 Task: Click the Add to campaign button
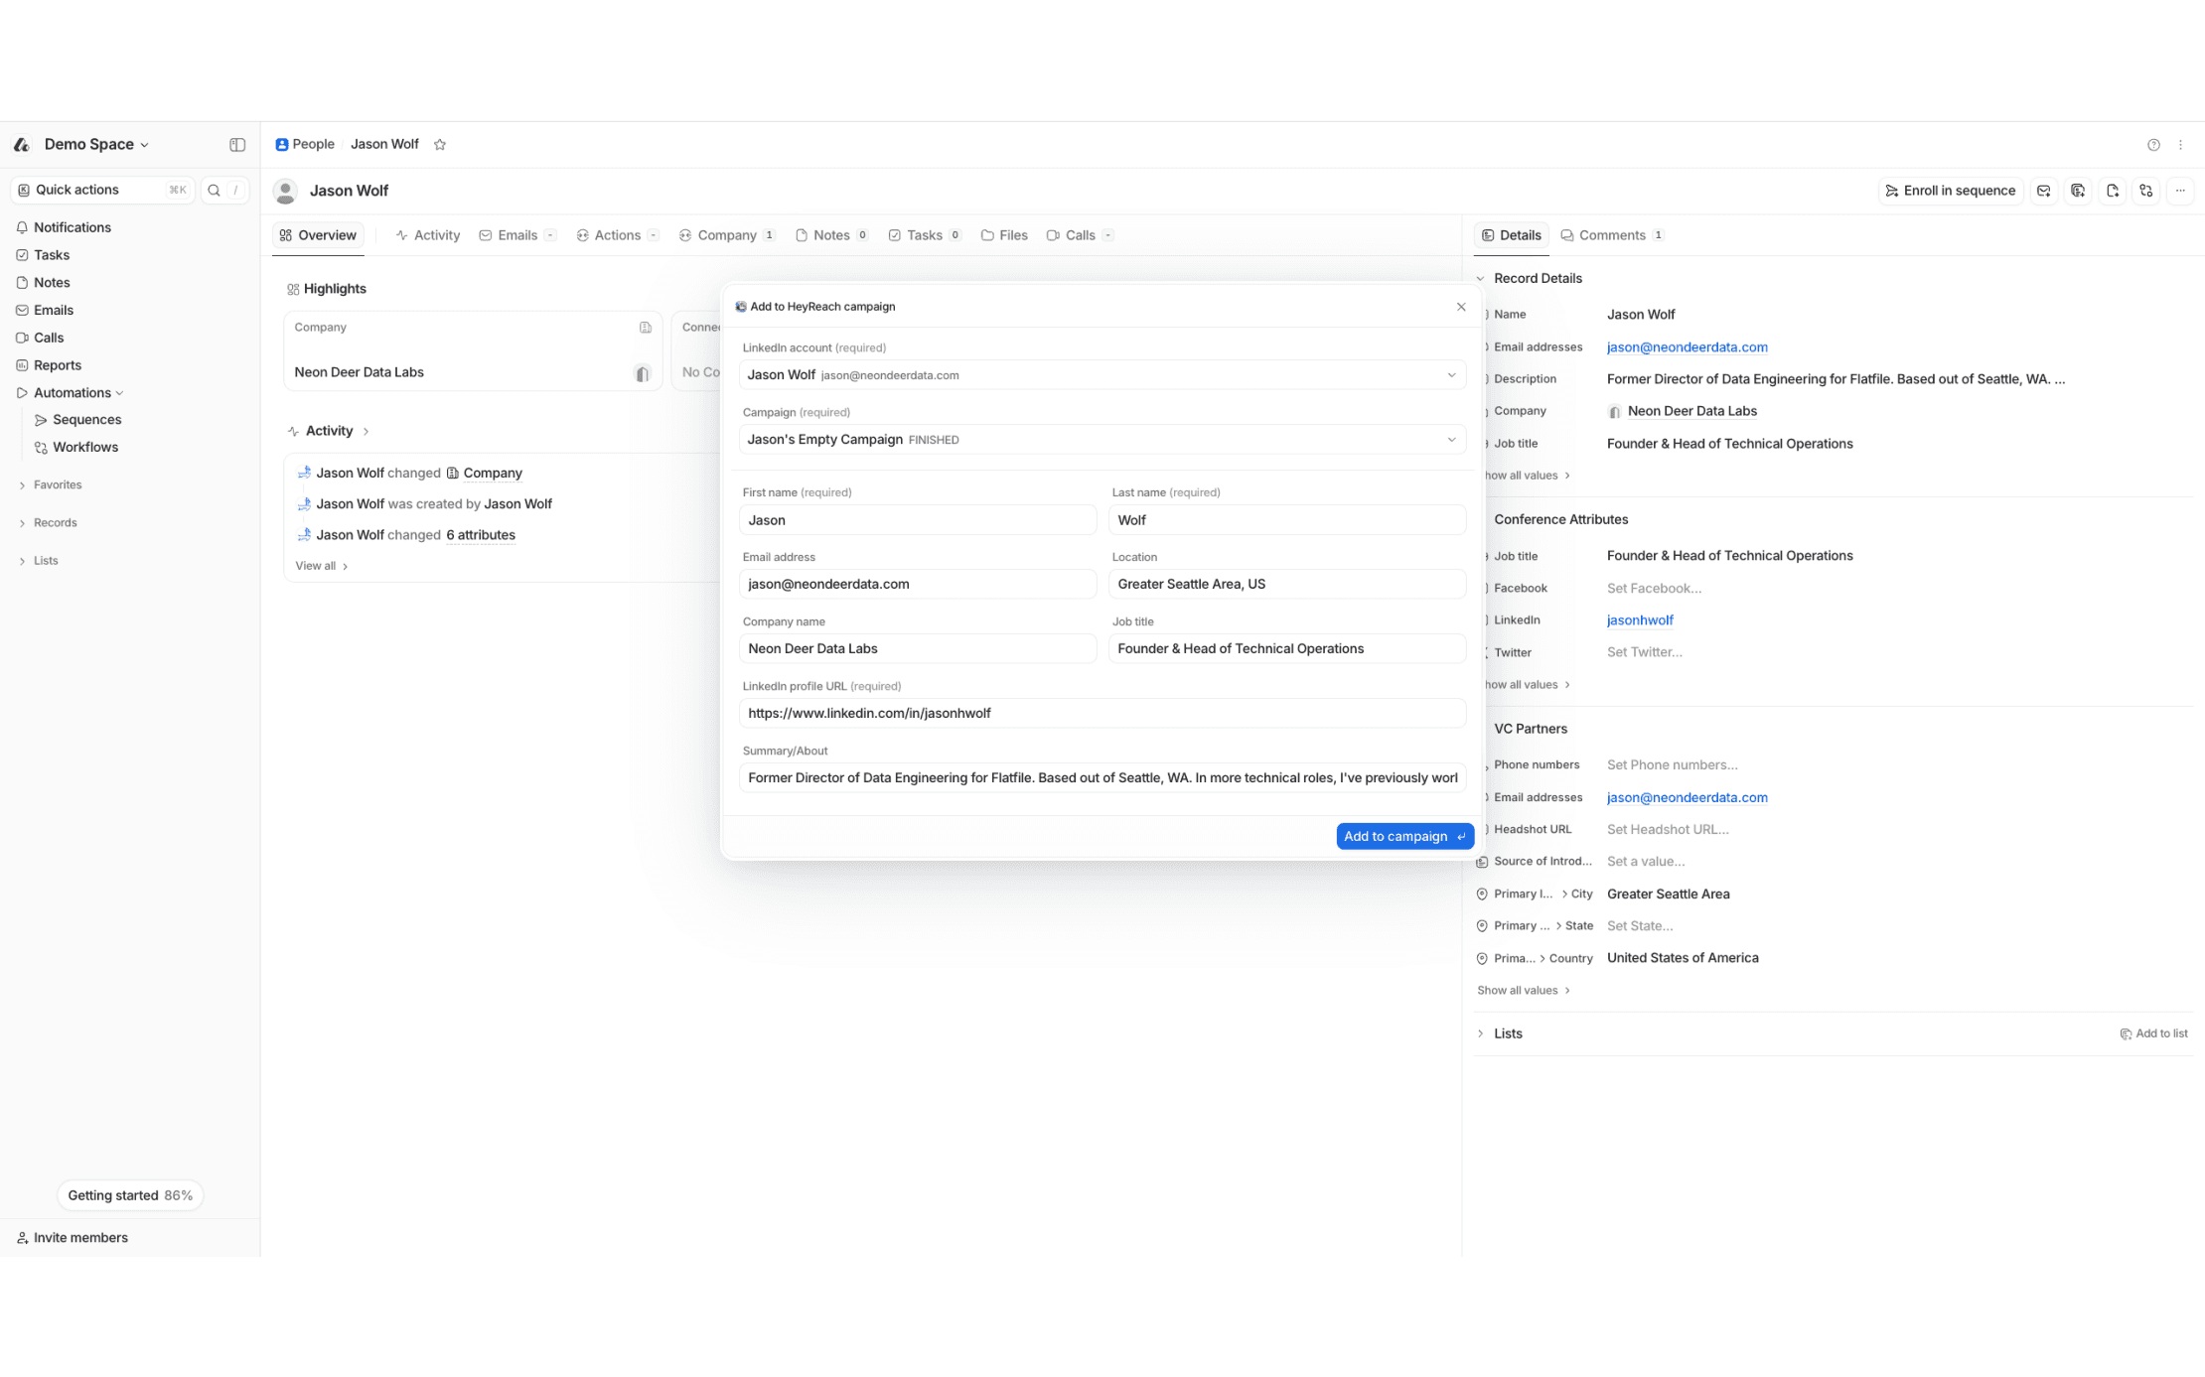[1403, 836]
